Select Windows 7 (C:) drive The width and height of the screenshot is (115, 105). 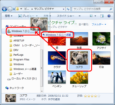pos(20,31)
